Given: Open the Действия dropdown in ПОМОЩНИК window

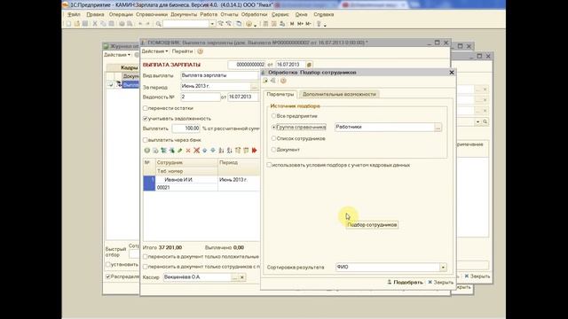Looking at the screenshot, I should click(154, 51).
